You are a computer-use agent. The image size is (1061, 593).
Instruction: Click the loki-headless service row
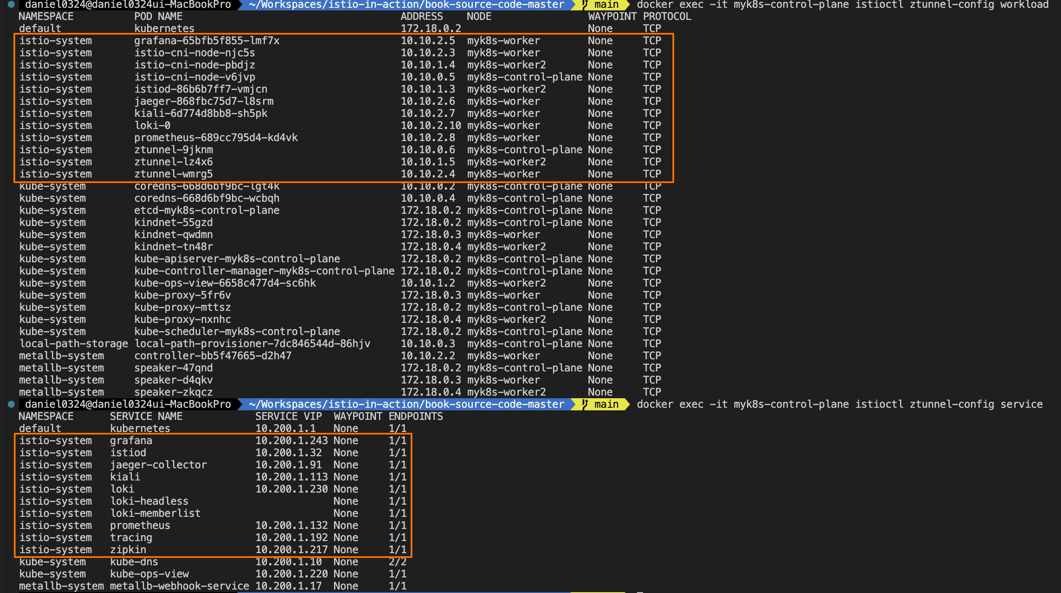click(149, 501)
